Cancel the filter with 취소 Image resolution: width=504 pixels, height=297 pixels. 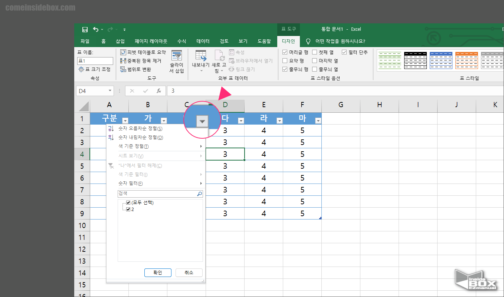189,273
